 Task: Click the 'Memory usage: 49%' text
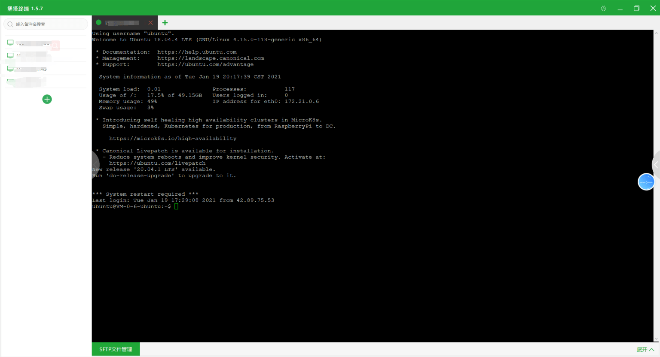click(x=128, y=101)
